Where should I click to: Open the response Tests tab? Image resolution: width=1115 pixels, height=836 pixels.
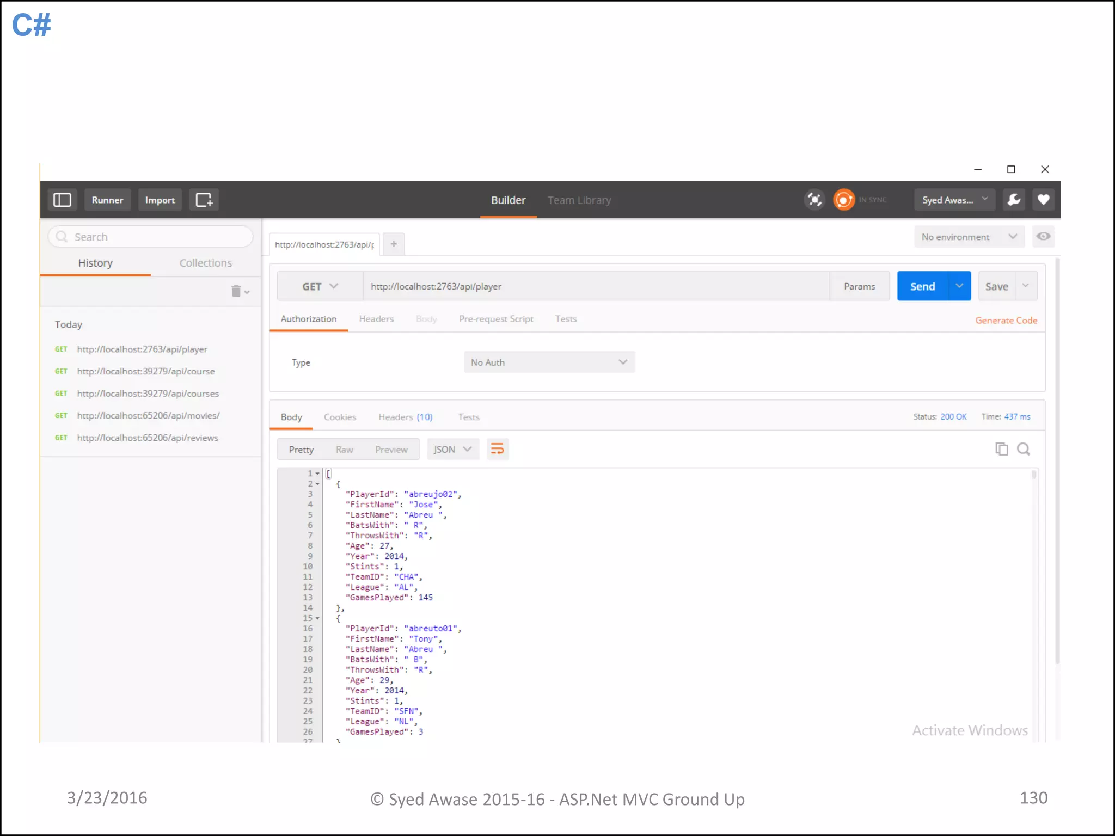[469, 417]
